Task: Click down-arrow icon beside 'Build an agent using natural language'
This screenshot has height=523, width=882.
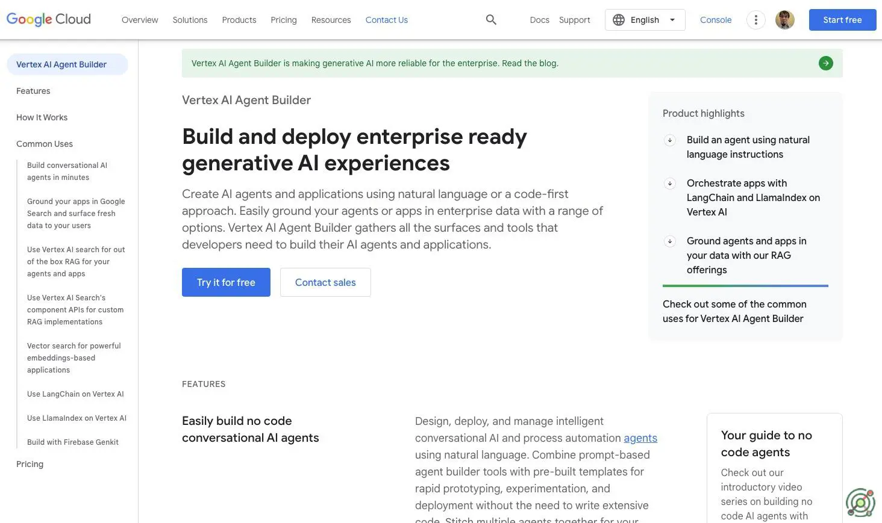Action: 669,140
